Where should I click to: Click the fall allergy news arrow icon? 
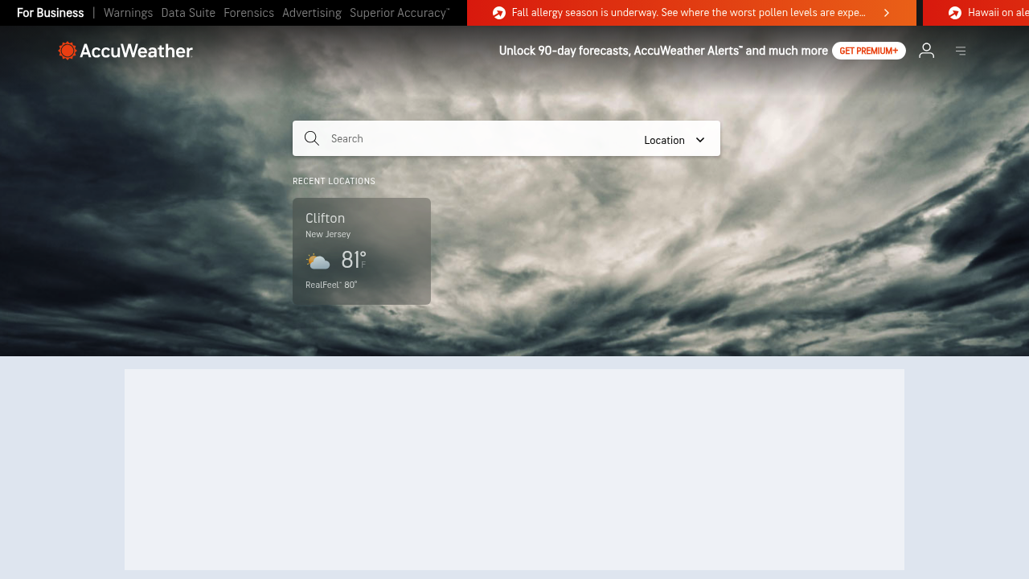[499, 13]
